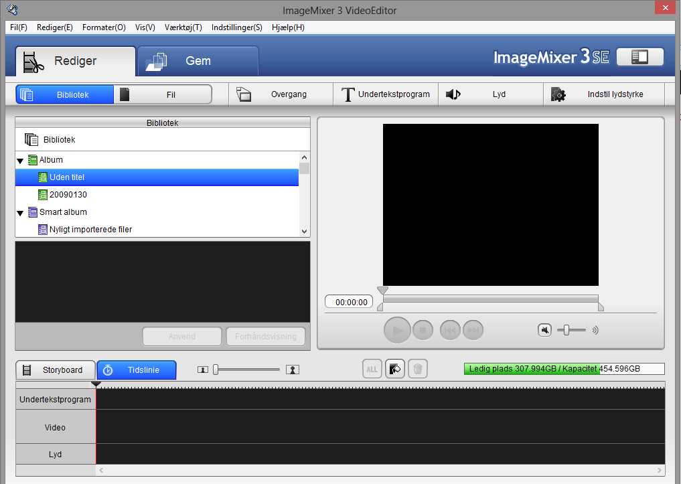Select the Lyd track label
Viewport: 681px width, 484px height.
pyautogui.click(x=56, y=454)
